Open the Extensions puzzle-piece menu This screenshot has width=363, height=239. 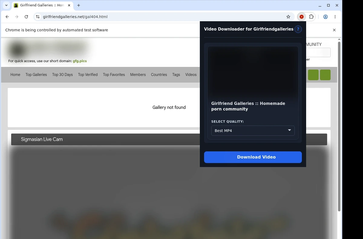(x=311, y=17)
